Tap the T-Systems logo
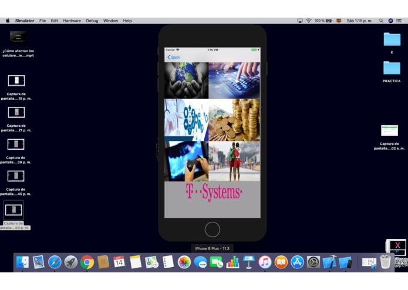The image size is (408, 290). pyautogui.click(x=214, y=192)
